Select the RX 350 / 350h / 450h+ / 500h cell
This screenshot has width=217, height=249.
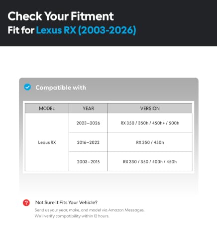(150, 123)
